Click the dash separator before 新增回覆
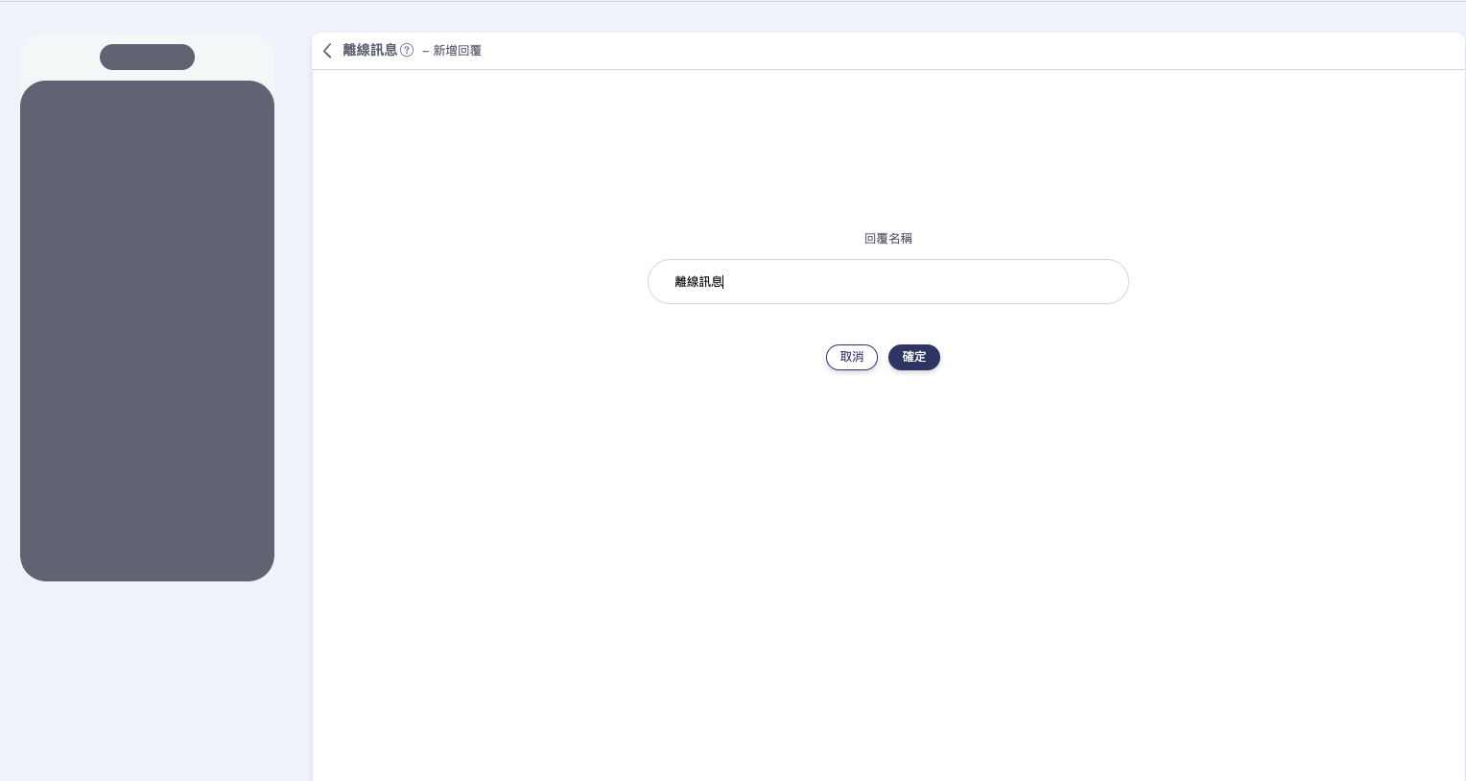Image resolution: width=1466 pixels, height=781 pixels. pos(425,51)
